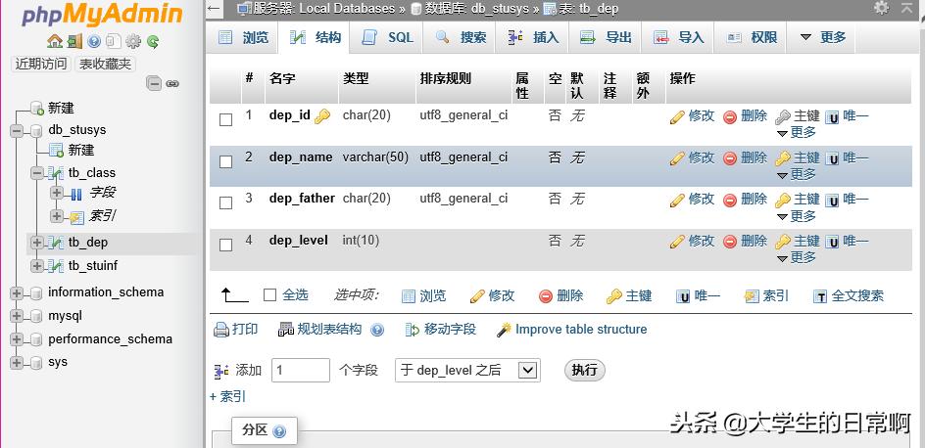The image size is (925, 448).
Task: Click the help icon next to 分区
Action: (x=279, y=431)
